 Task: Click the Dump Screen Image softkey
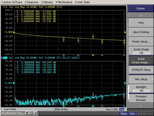pos(141,61)
